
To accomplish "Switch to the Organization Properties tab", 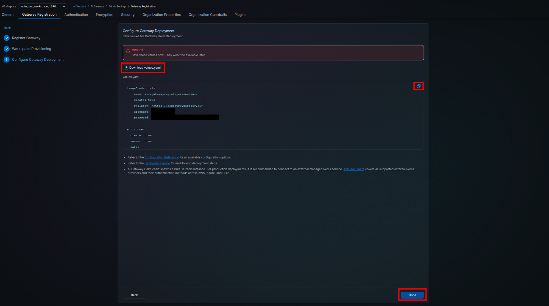I will (x=161, y=15).
